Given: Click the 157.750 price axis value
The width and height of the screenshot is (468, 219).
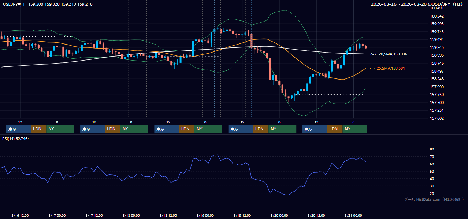Looking at the screenshot, I should coord(437,95).
